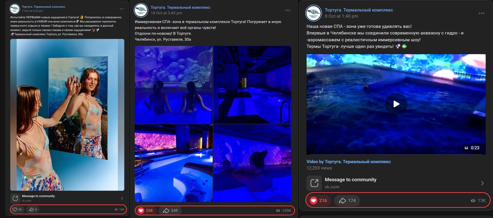Click the 13K views counter
493x218 pixels.
pos(478,201)
